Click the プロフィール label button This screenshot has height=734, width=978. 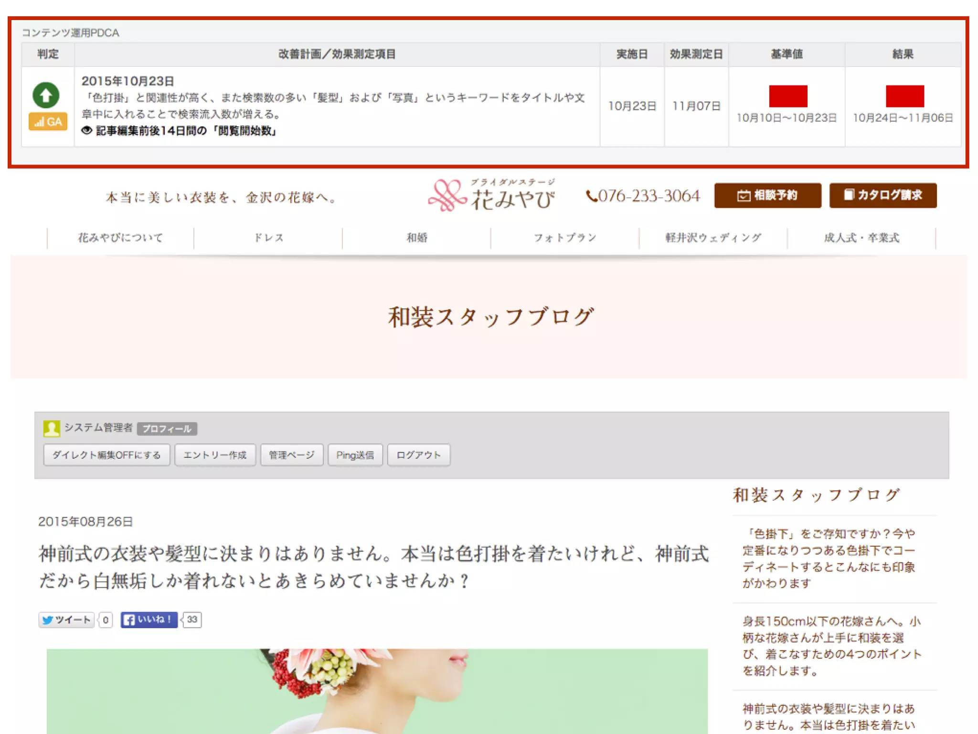point(167,429)
